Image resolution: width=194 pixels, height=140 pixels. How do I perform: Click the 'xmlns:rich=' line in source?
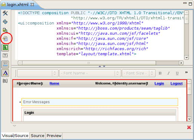[102, 49]
